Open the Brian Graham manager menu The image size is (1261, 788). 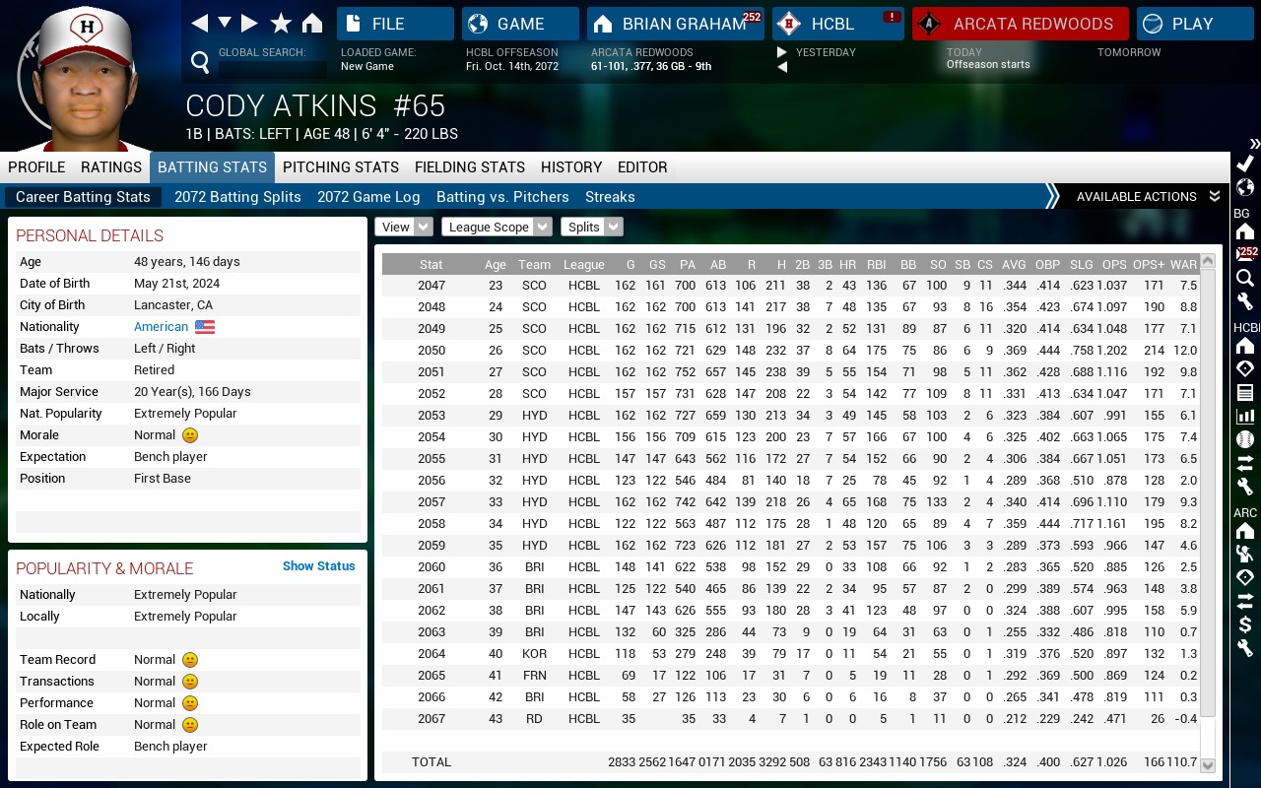pyautogui.click(x=676, y=24)
